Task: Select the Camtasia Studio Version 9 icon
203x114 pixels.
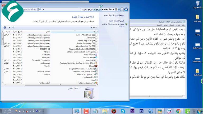Action: [96, 63]
